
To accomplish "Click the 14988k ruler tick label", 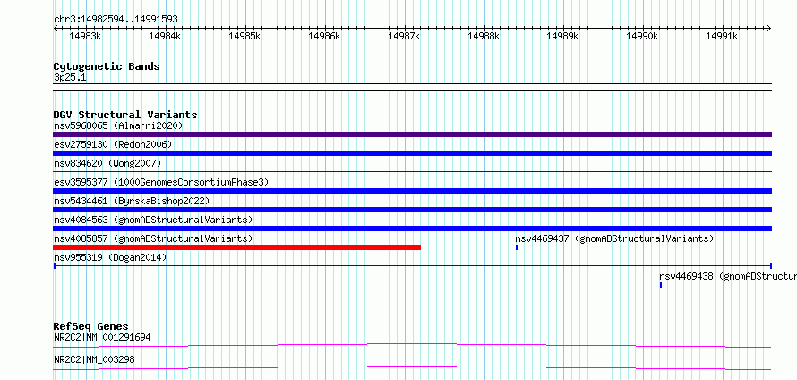I will click(484, 36).
